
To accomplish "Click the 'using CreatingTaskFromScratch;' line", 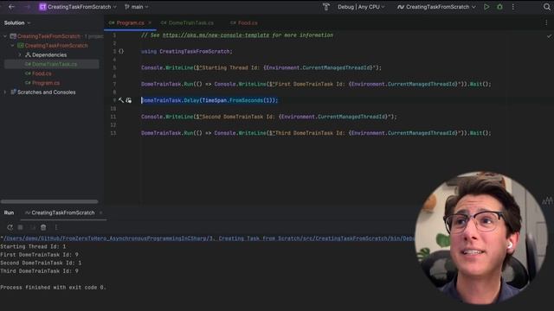I will 187,52.
